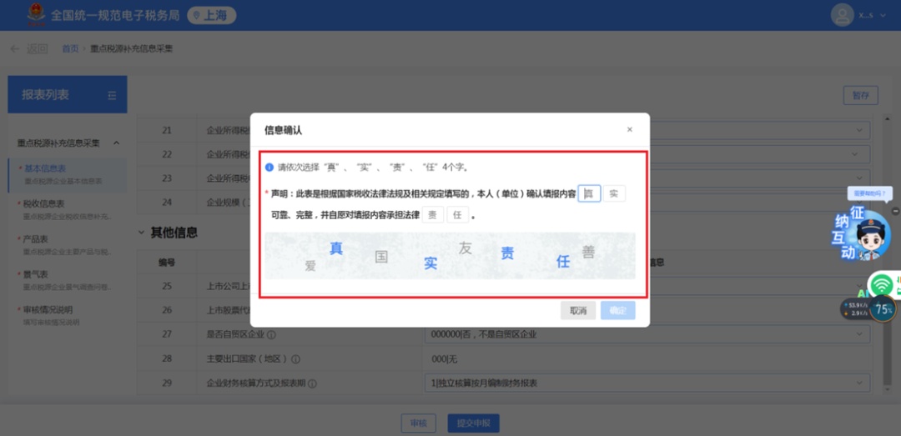Select the gray captcha character 国
The image size is (901, 436).
(x=381, y=256)
